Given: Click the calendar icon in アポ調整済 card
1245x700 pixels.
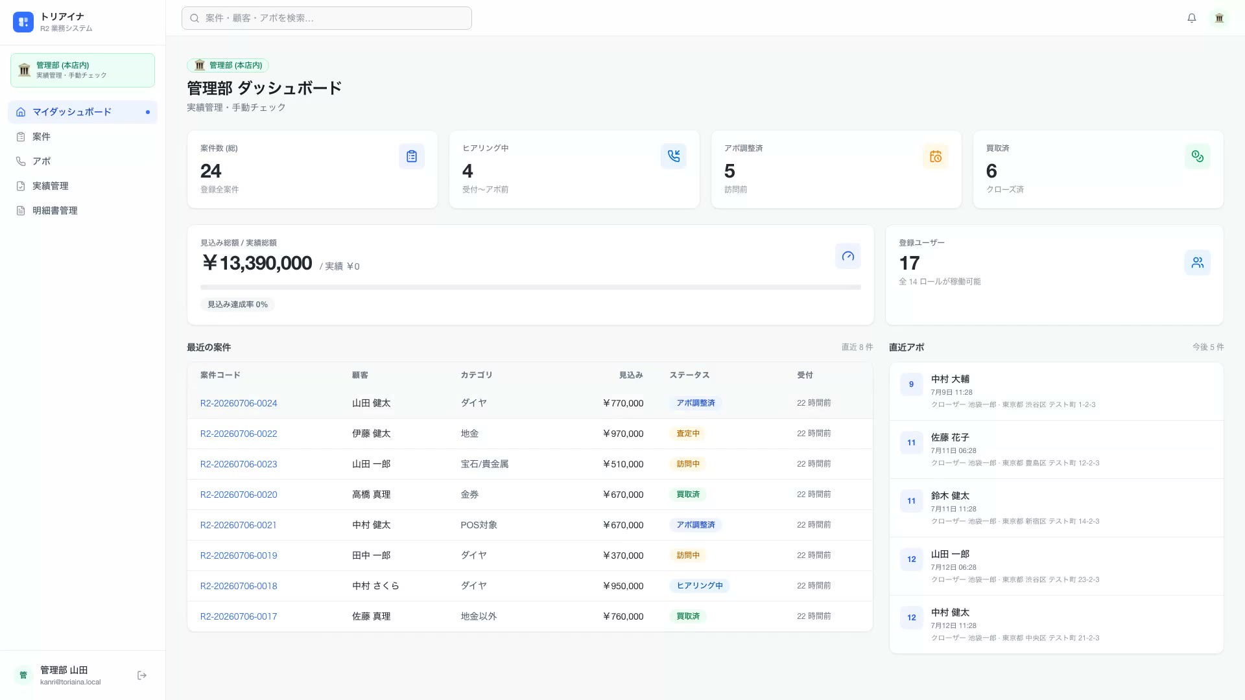Looking at the screenshot, I should (x=936, y=156).
